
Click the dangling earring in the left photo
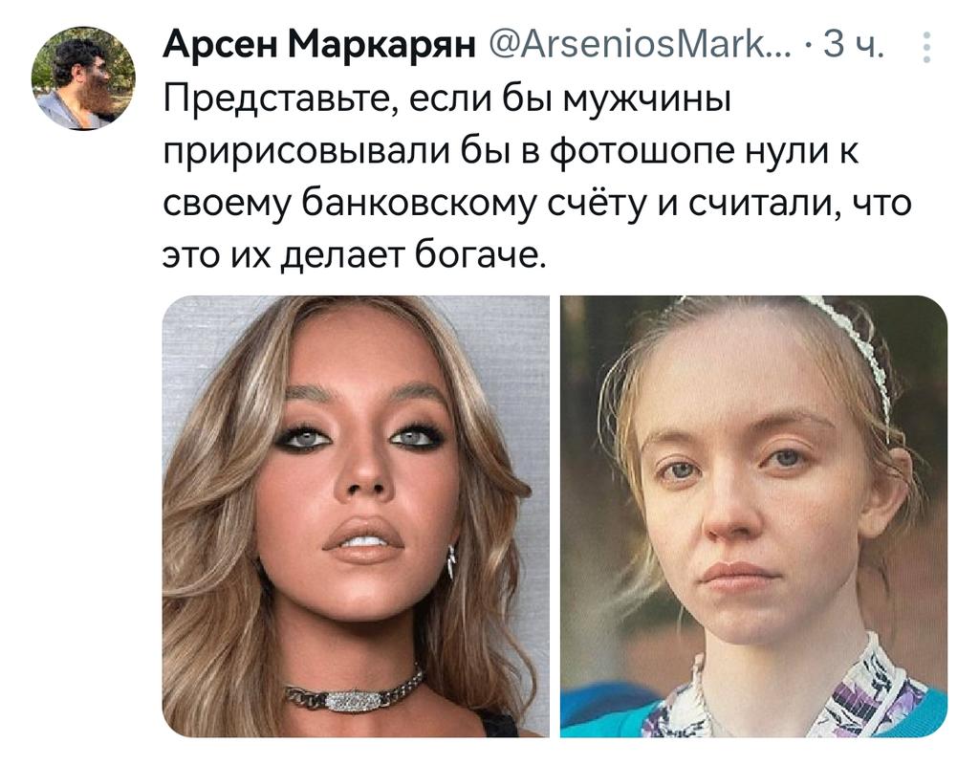point(451,560)
